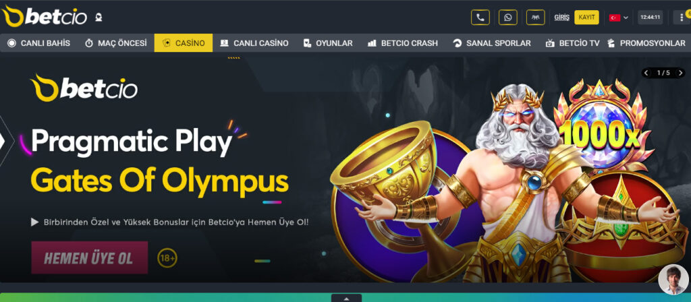Click the phone call icon
Screen dimensions: 691x302
[480, 18]
